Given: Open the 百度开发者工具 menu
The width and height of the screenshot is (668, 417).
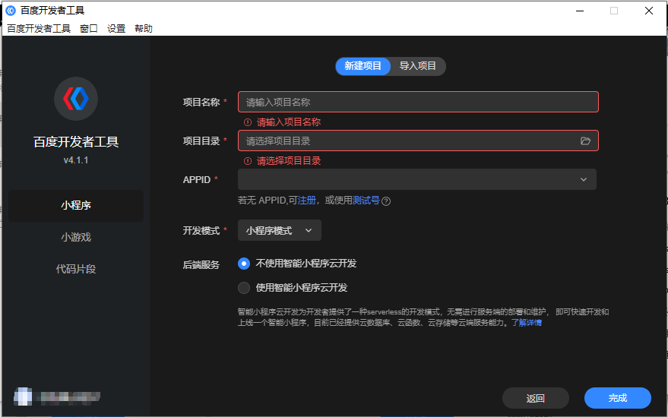Looking at the screenshot, I should (39, 29).
